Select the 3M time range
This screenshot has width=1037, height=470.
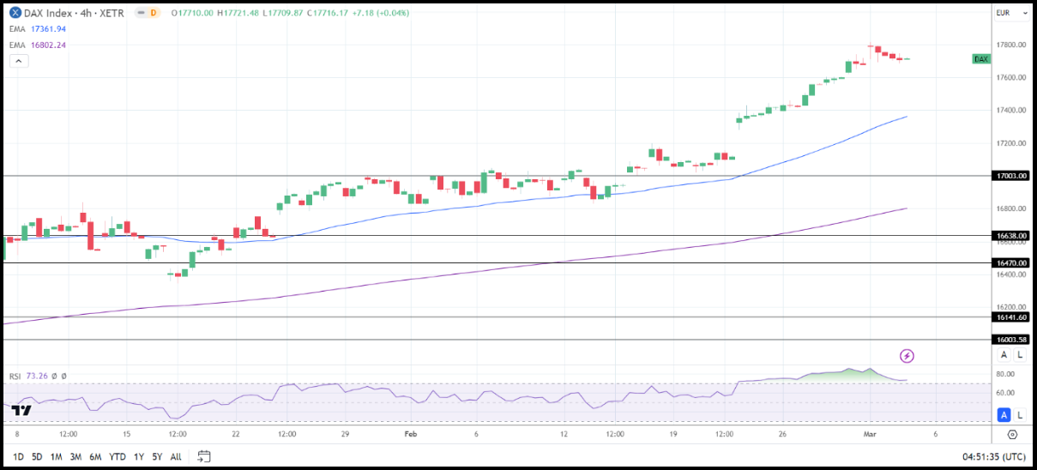coord(75,456)
